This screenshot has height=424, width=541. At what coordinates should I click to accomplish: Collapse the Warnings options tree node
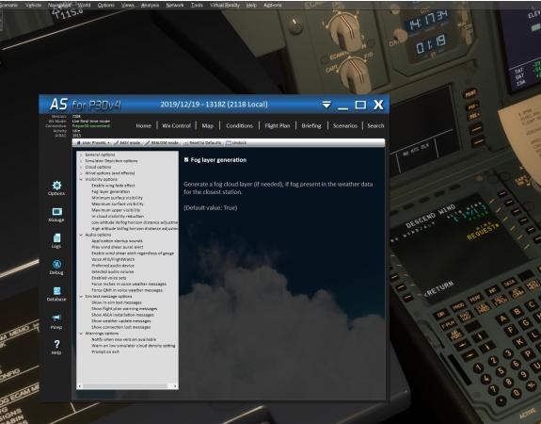[81, 334]
